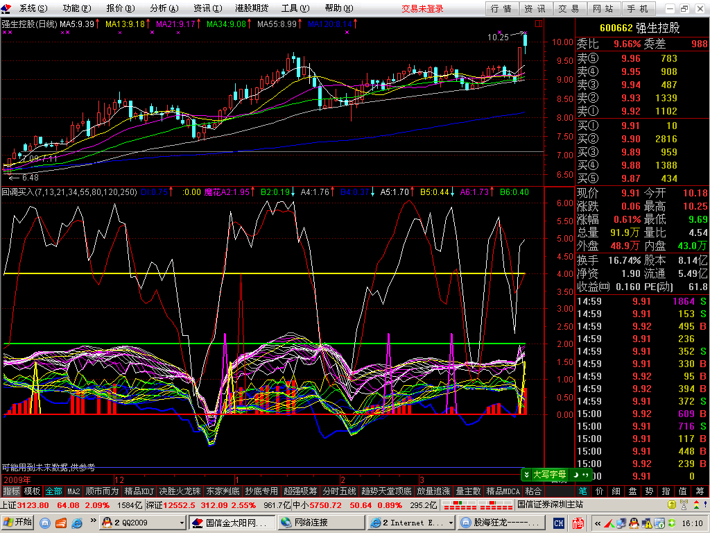The width and height of the screenshot is (710, 533).
Task: Click the red panel-layout icon in K-line chart
Action: tap(538, 24)
